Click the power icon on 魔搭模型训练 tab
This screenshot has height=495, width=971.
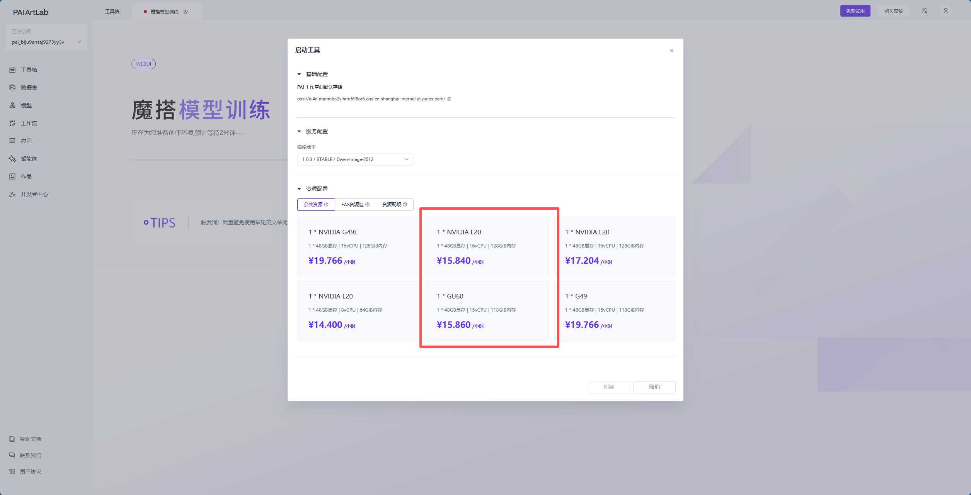coord(186,12)
